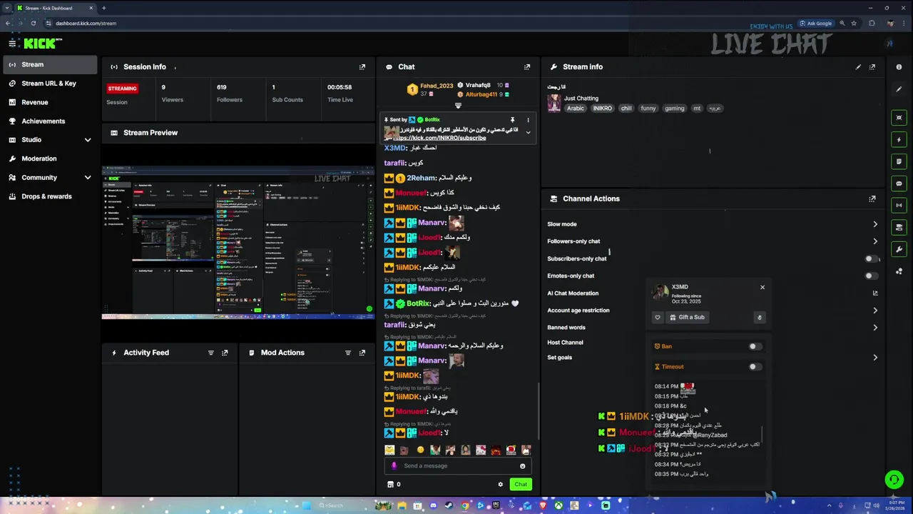
Task: Open Activity Feed filter options
Action: coord(210,353)
